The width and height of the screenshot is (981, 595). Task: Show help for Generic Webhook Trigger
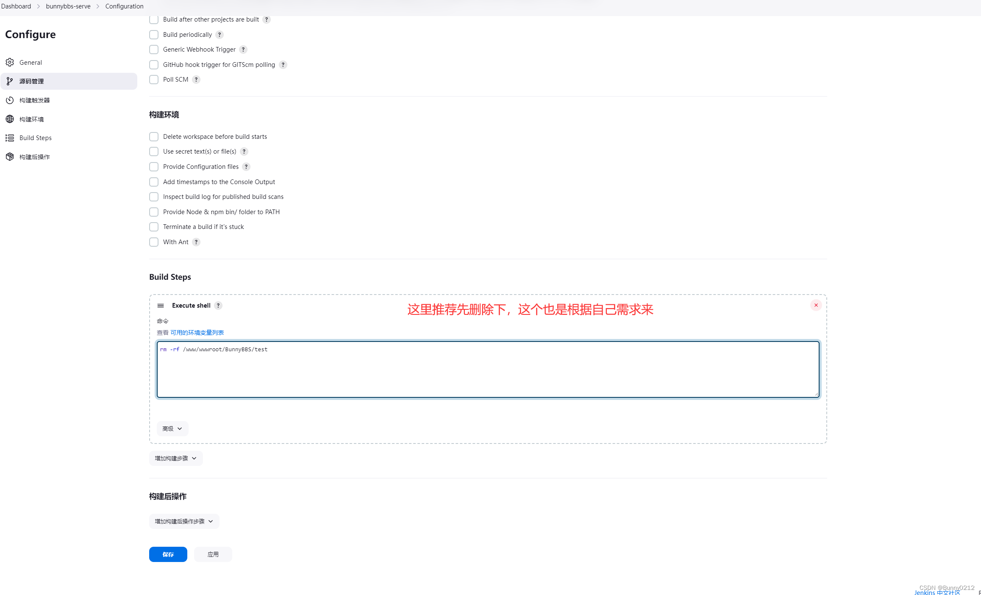(x=243, y=50)
